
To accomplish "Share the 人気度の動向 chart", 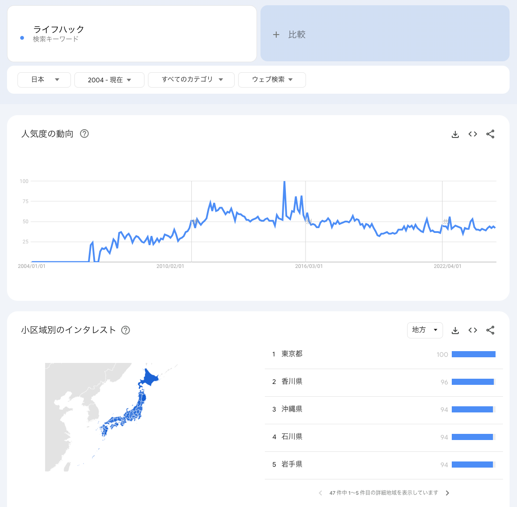I will (x=490, y=134).
